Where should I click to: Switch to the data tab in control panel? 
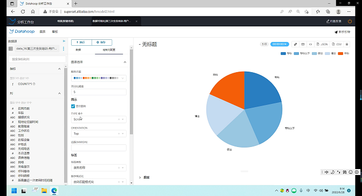tap(78, 50)
